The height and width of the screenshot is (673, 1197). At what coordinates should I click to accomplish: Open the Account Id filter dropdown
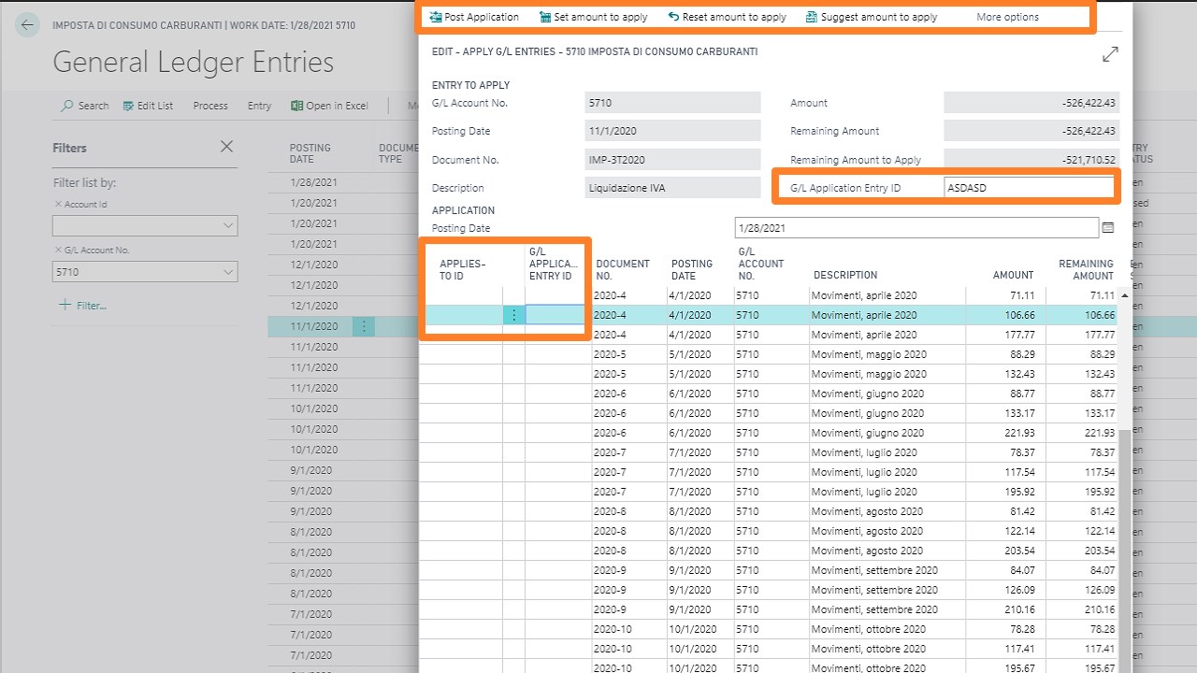tap(228, 225)
